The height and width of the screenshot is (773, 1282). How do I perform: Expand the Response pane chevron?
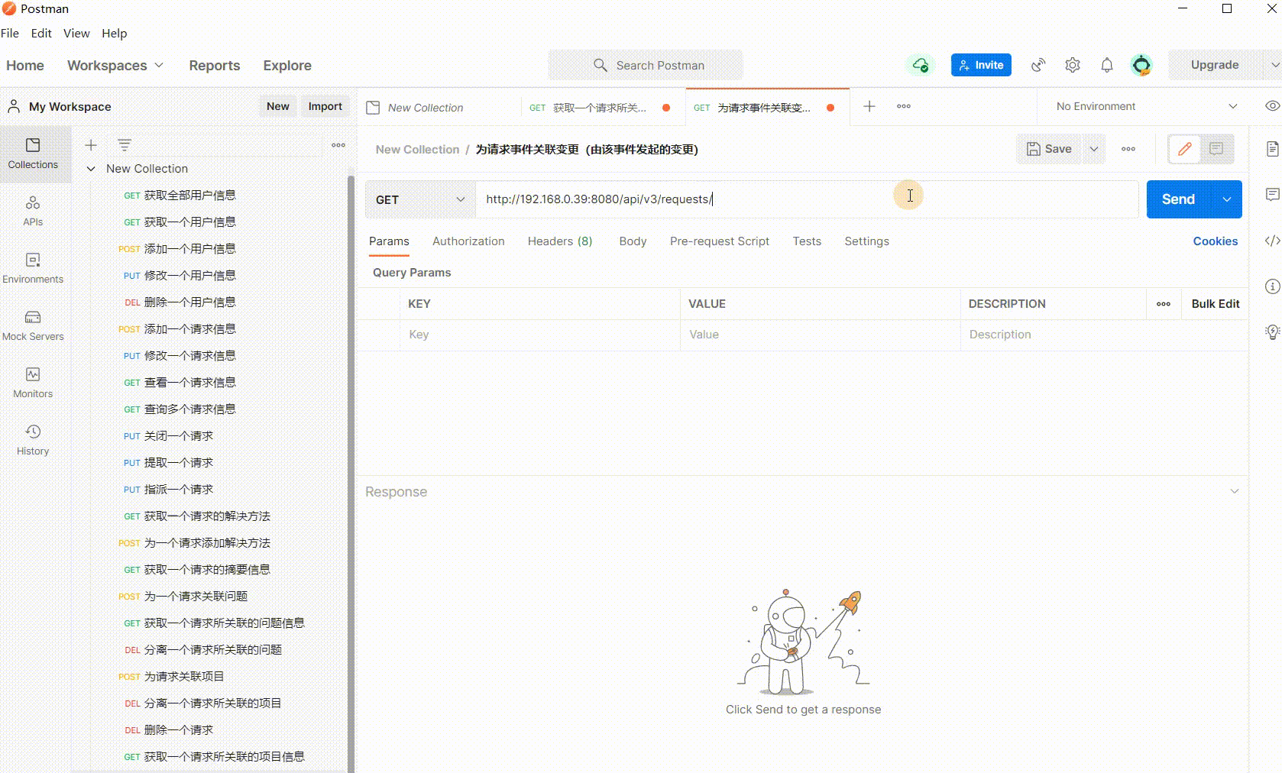pos(1234,491)
